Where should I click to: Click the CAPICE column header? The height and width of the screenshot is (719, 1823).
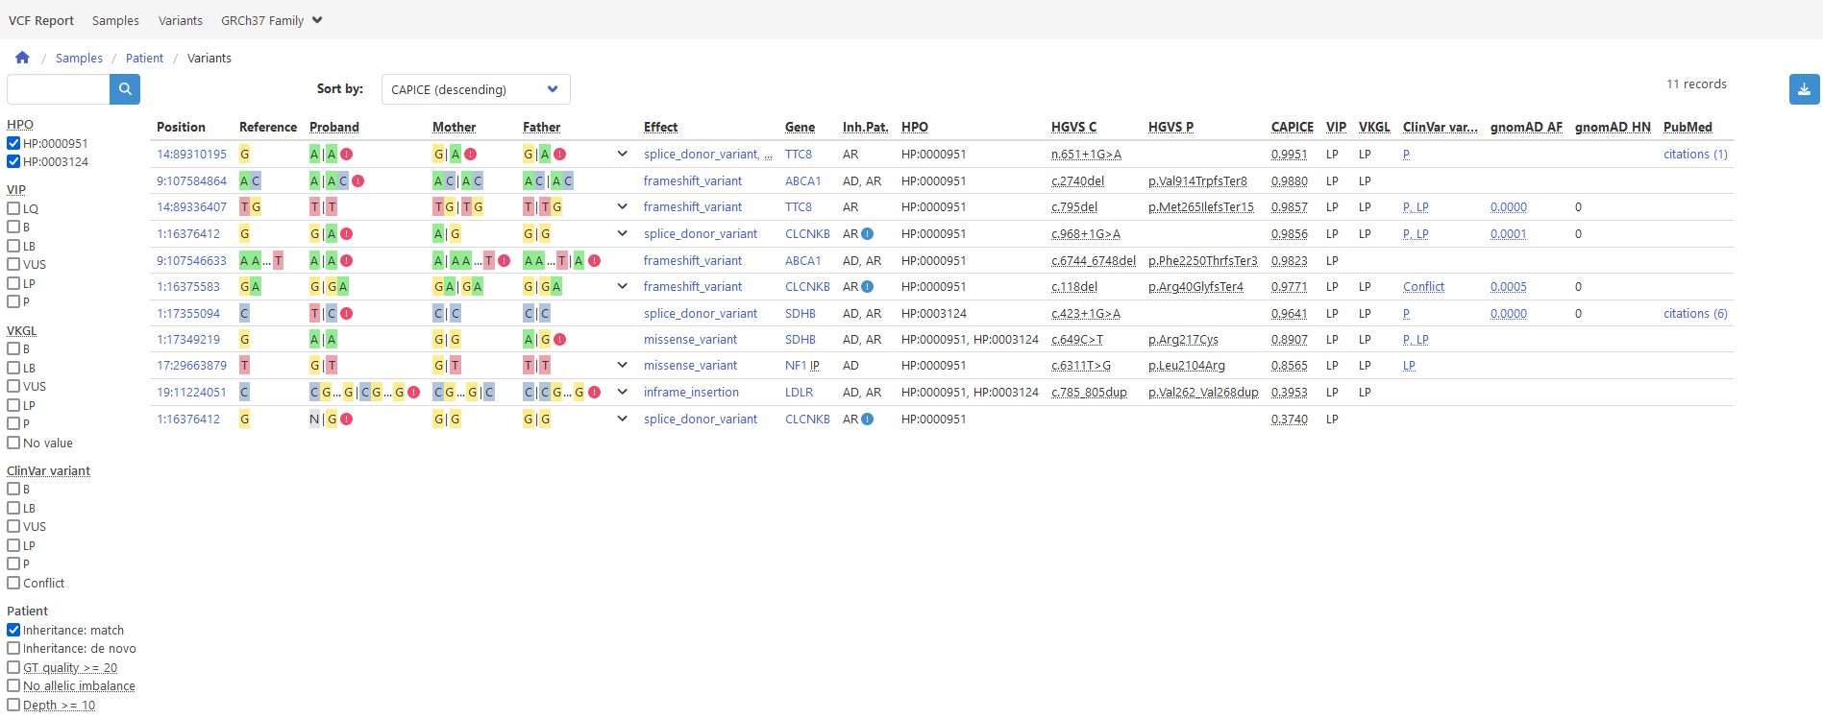[1292, 127]
